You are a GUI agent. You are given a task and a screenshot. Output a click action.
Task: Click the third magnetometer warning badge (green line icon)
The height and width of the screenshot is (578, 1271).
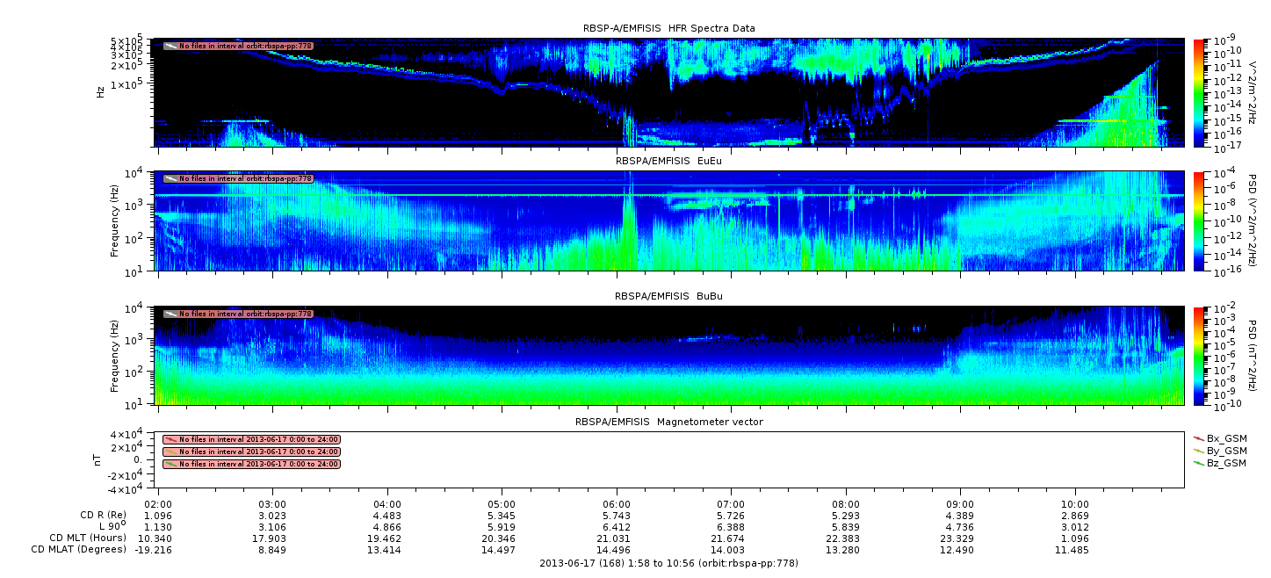coord(251,464)
